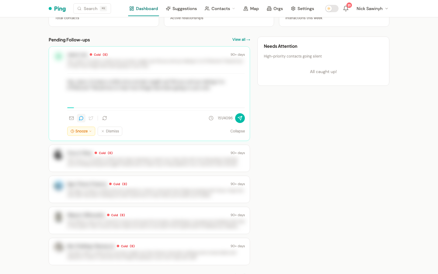Screen dimensions: 438x274
Task: Click the Needs Attention heading
Action: (280, 46)
